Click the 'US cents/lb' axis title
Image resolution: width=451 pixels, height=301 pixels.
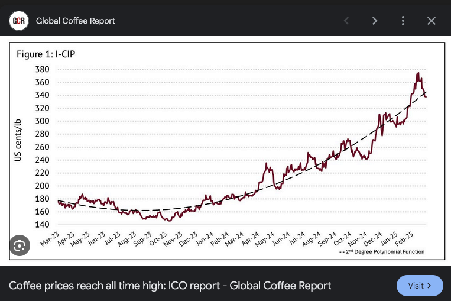[18, 141]
